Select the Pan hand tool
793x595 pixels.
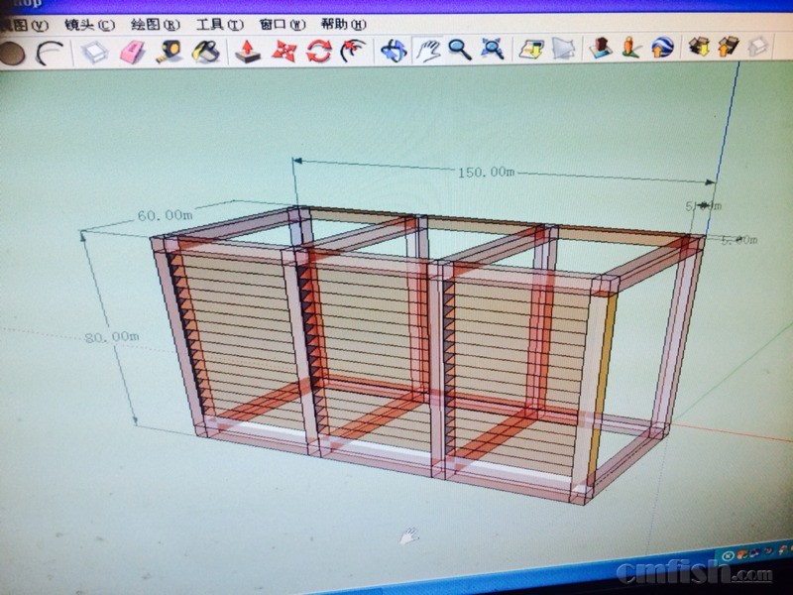point(427,49)
